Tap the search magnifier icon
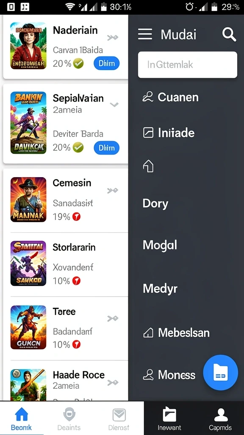 click(x=229, y=35)
